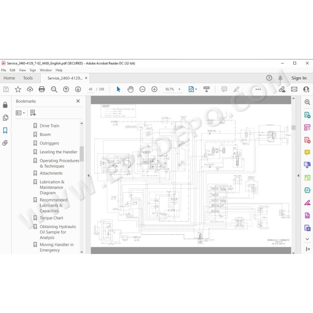Add a comment with sticky note icon
The width and height of the screenshot is (313, 313).
(x=224, y=89)
